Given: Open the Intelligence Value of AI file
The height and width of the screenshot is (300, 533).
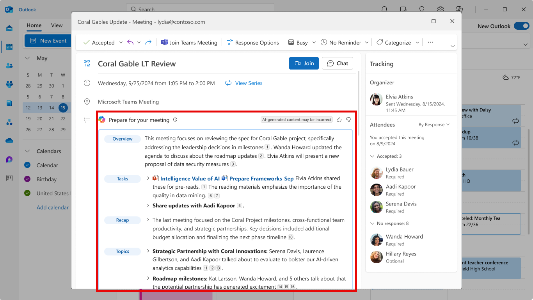Looking at the screenshot, I should (x=190, y=179).
